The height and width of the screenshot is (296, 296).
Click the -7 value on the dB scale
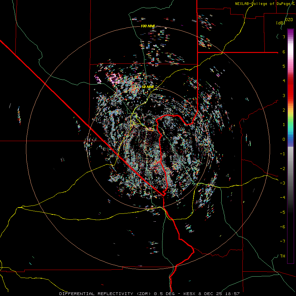(283, 241)
